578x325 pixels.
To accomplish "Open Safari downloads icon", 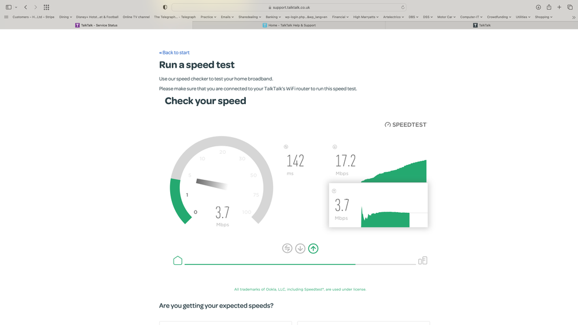I will click(x=538, y=8).
